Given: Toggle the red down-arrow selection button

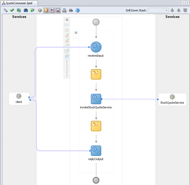Looking at the screenshot, I should (x=58, y=10).
